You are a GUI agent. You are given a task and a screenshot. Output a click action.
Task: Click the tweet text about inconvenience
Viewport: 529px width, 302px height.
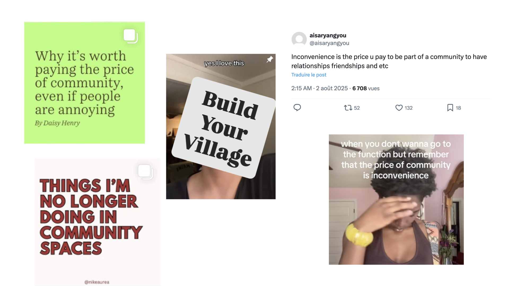[389, 61]
